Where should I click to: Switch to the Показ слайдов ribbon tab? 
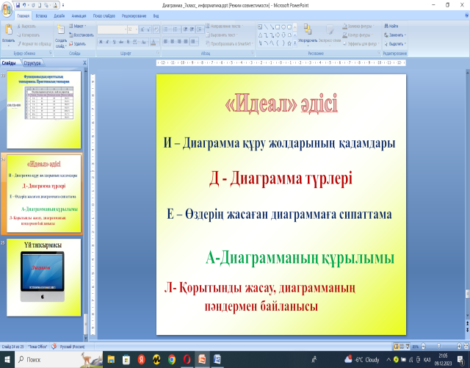104,16
